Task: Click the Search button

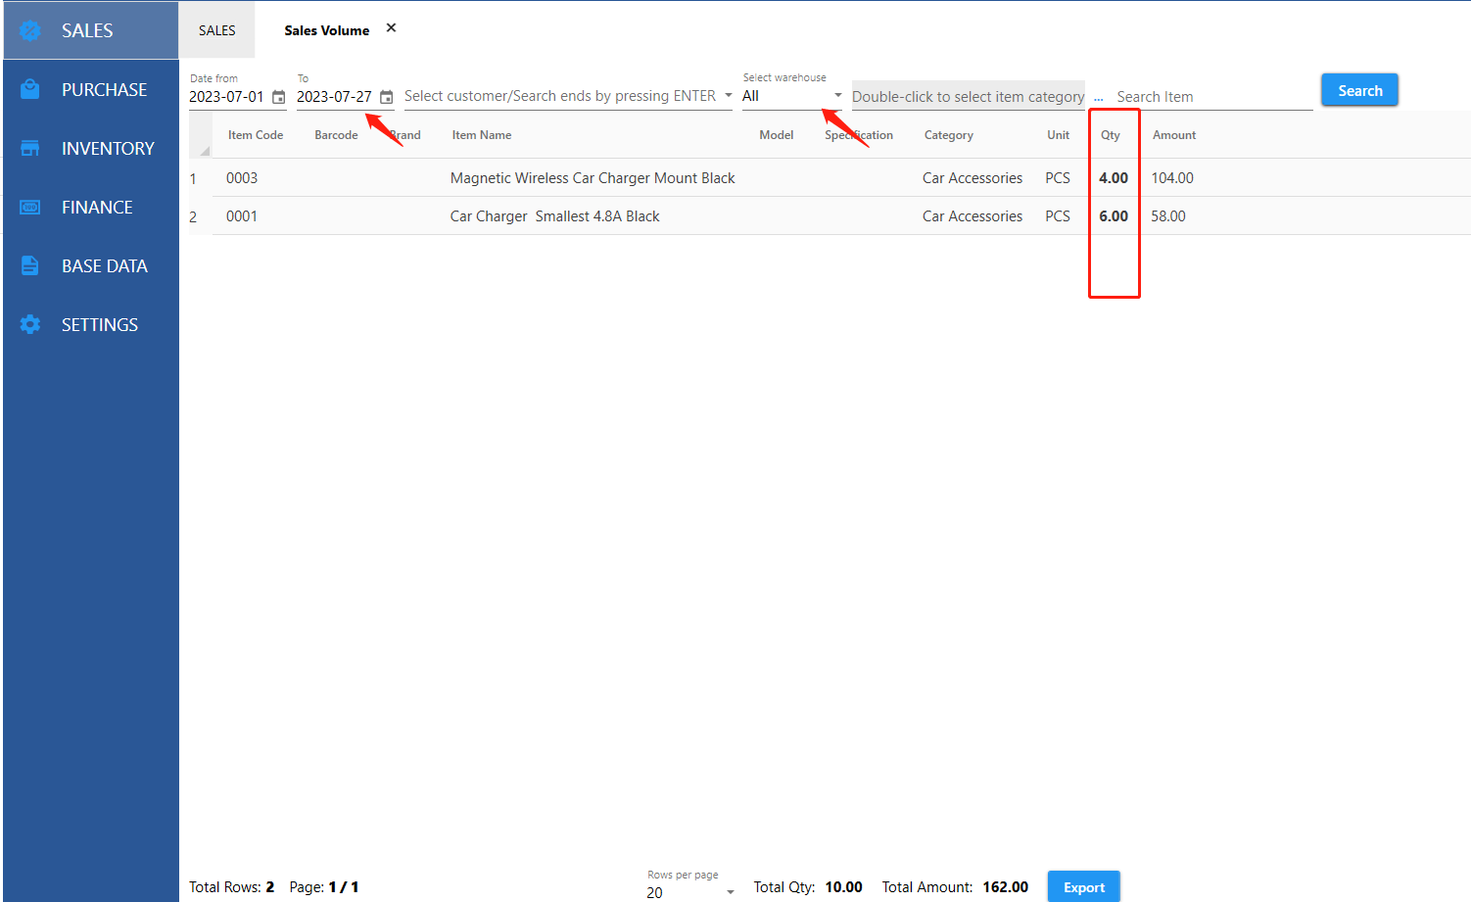Action: coord(1359,90)
